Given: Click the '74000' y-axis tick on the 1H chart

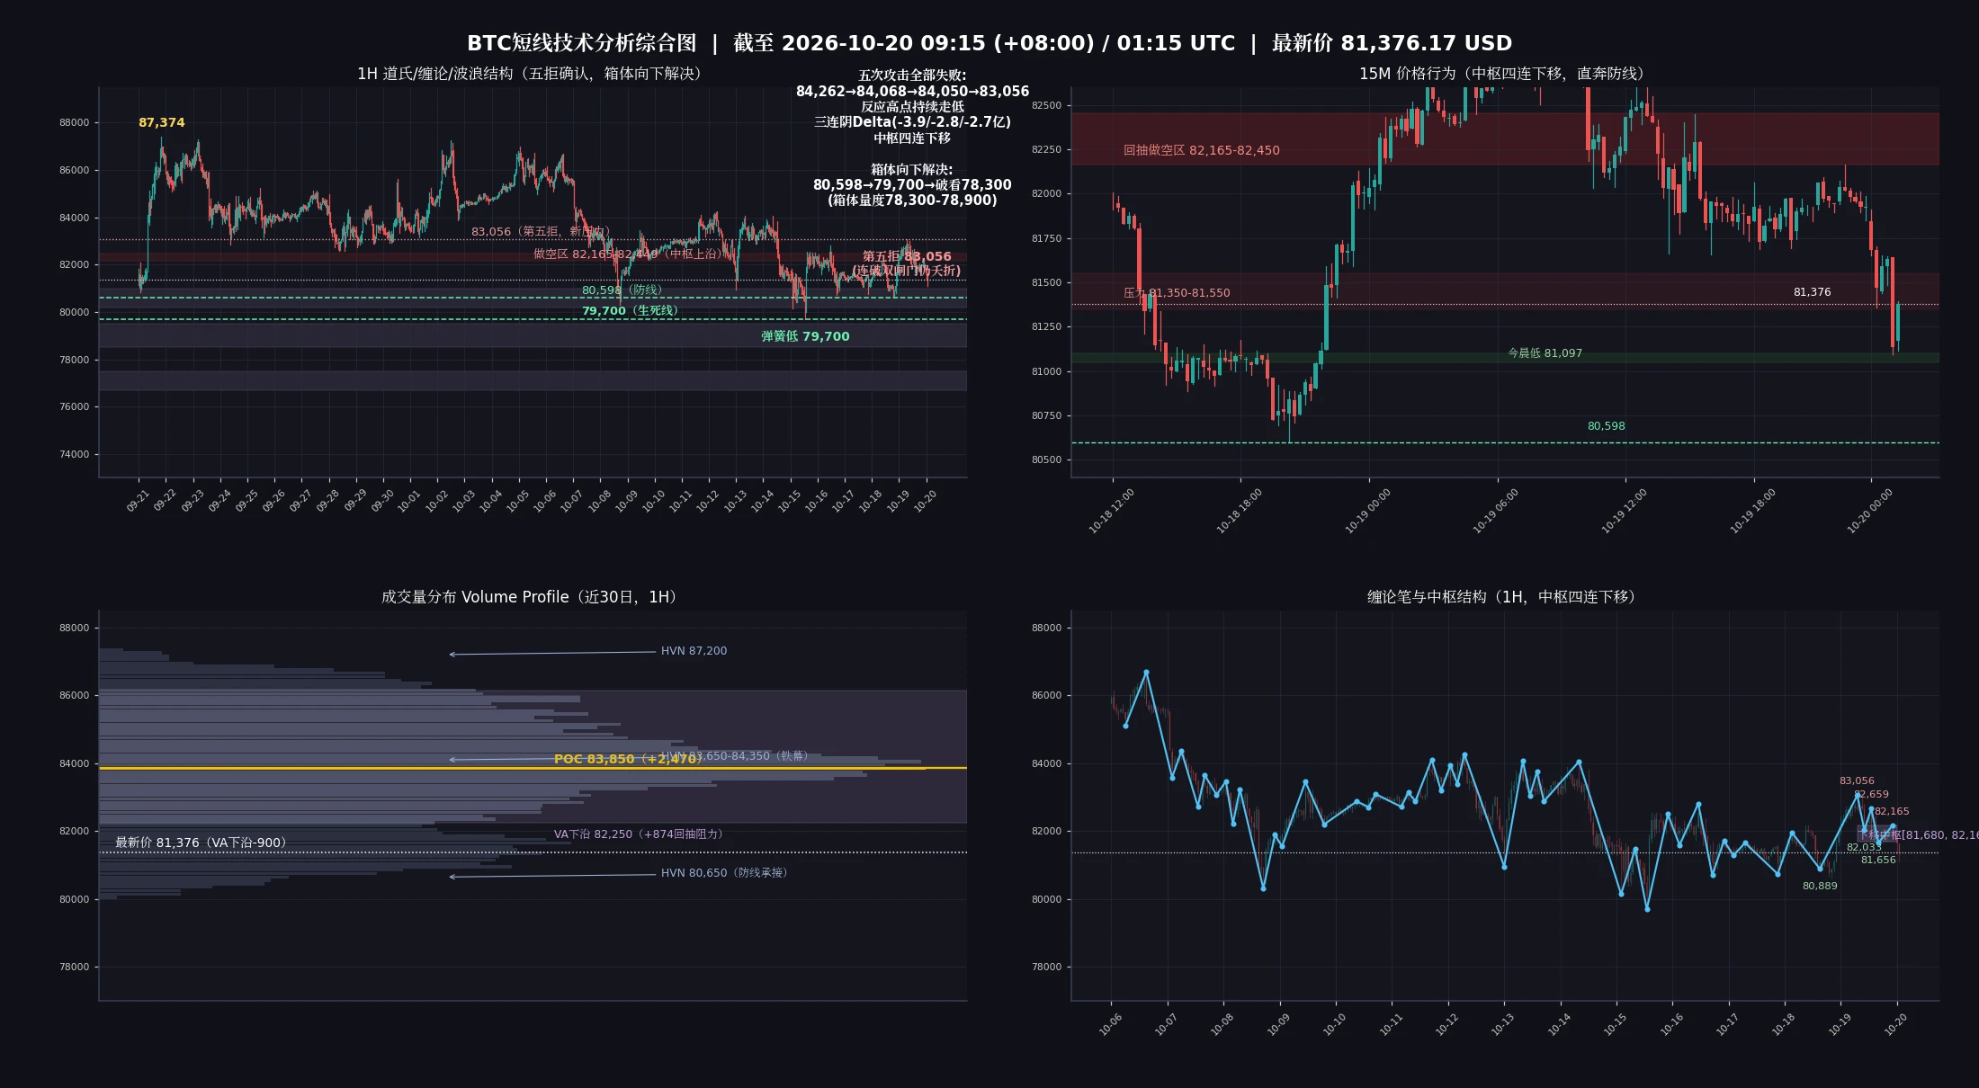Looking at the screenshot, I should click(74, 455).
